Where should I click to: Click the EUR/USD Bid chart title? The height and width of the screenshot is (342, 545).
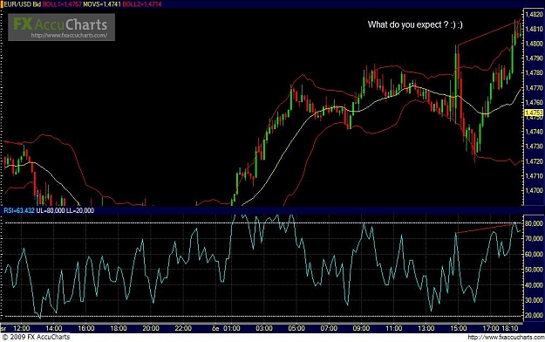[22, 4]
